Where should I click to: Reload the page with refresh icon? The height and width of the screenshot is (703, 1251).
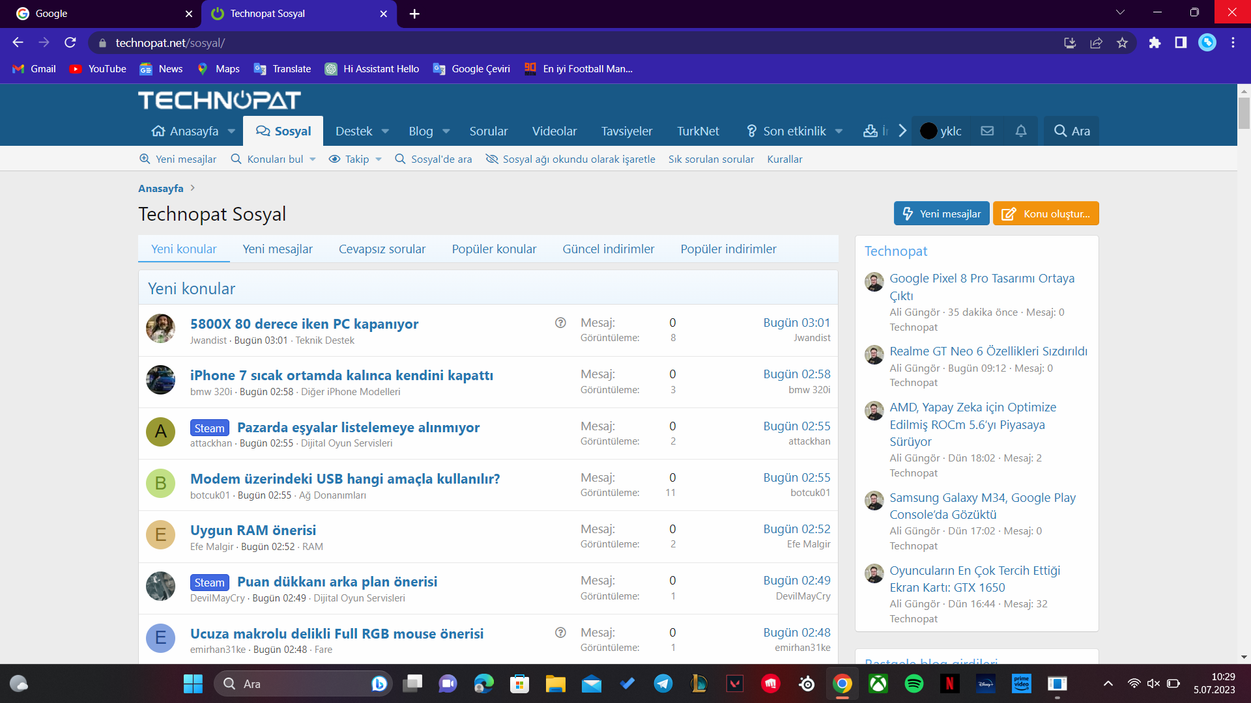click(x=70, y=43)
